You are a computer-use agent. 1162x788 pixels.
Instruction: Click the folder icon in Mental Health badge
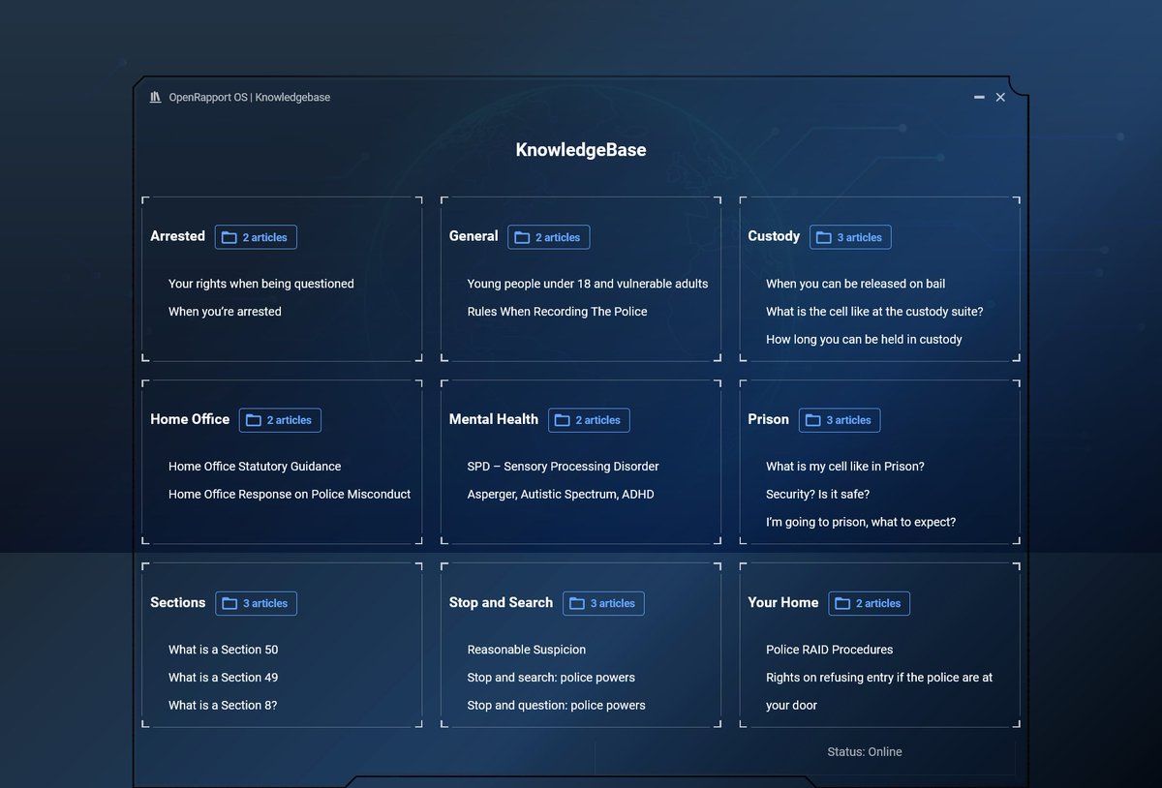click(x=563, y=420)
